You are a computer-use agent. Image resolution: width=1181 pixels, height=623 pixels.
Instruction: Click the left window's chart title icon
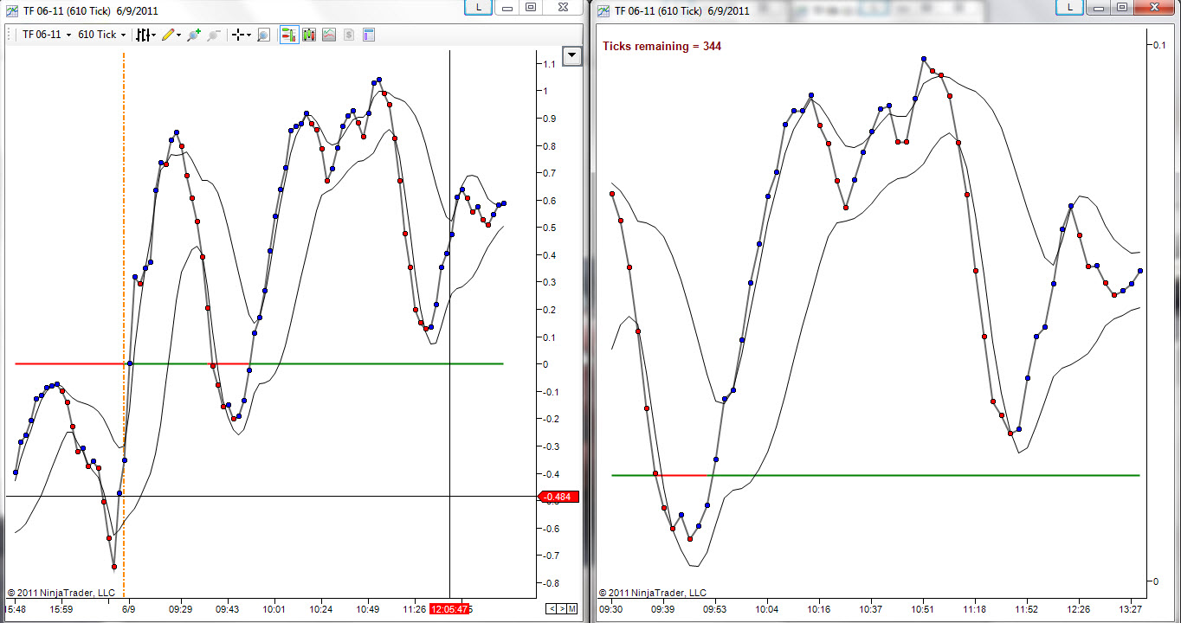[12, 11]
